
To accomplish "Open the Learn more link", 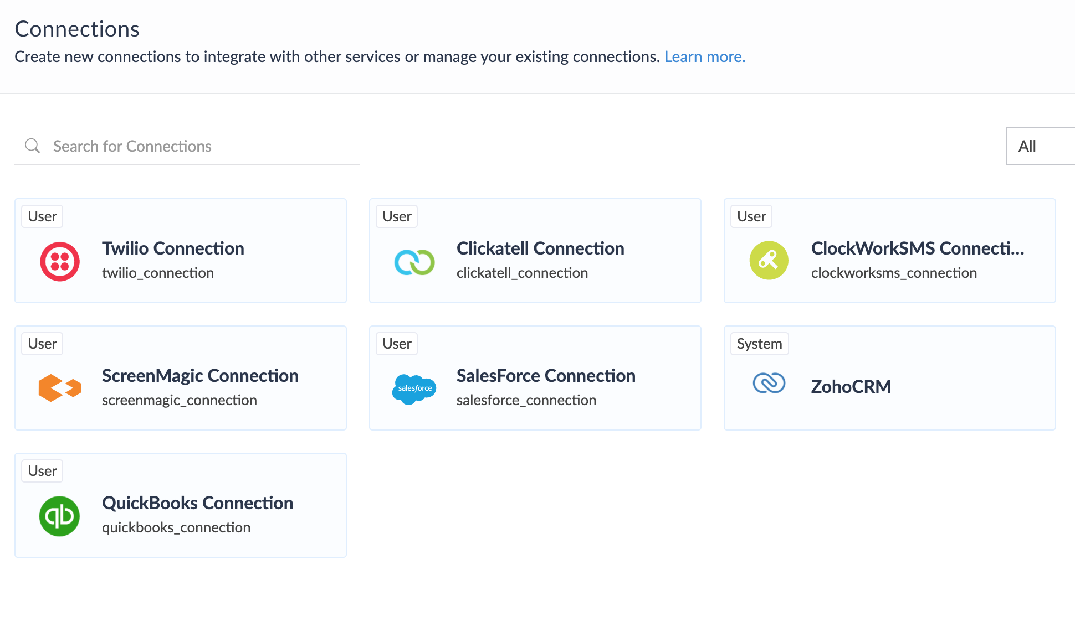I will pos(704,56).
